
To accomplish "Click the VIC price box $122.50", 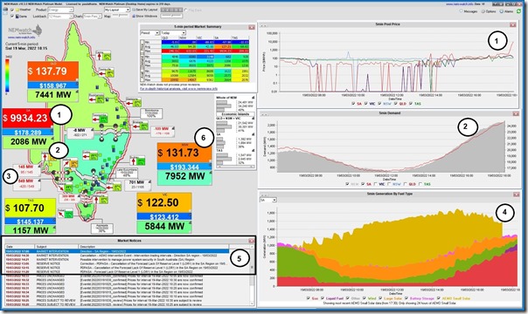I will pyautogui.click(x=164, y=202).
